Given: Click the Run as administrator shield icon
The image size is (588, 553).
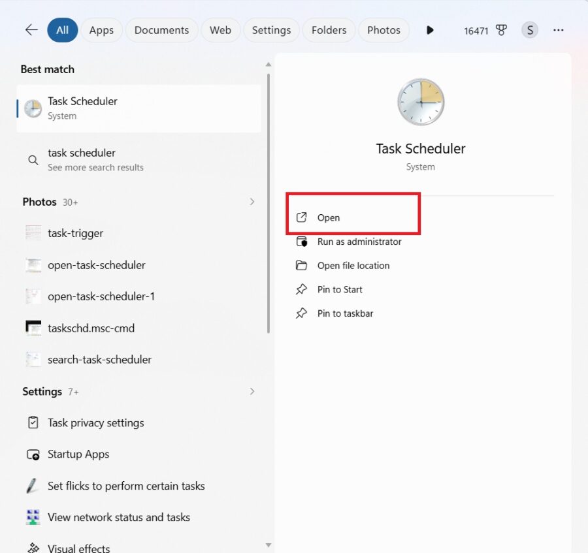Looking at the screenshot, I should point(301,242).
